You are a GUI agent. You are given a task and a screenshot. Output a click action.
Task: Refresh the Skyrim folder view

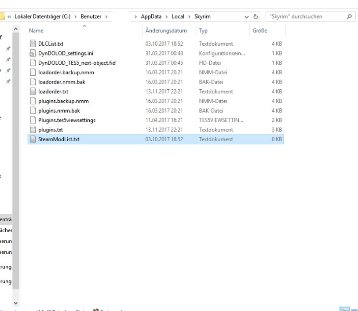(x=256, y=17)
